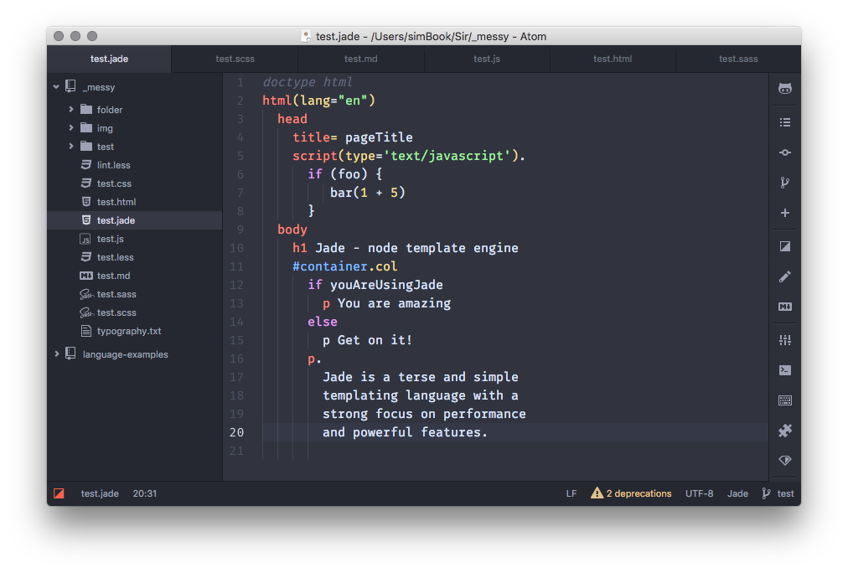
Task: Click the test branch name in status bar
Action: 785,493
